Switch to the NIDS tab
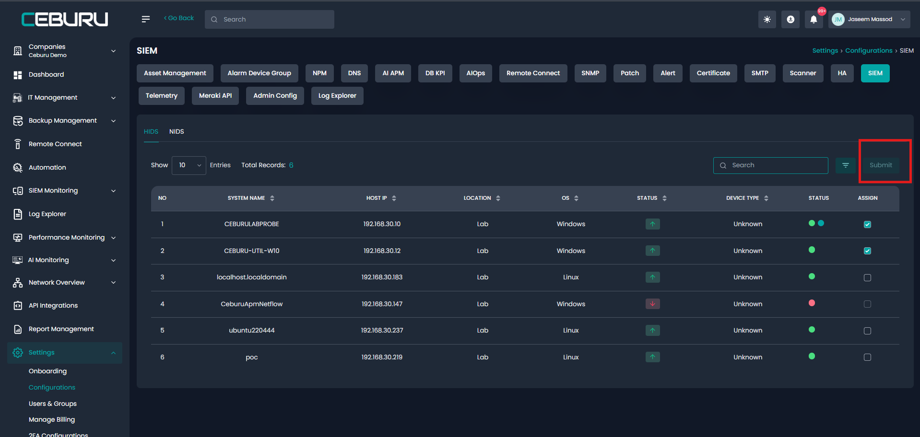This screenshot has height=437, width=920. click(x=177, y=132)
